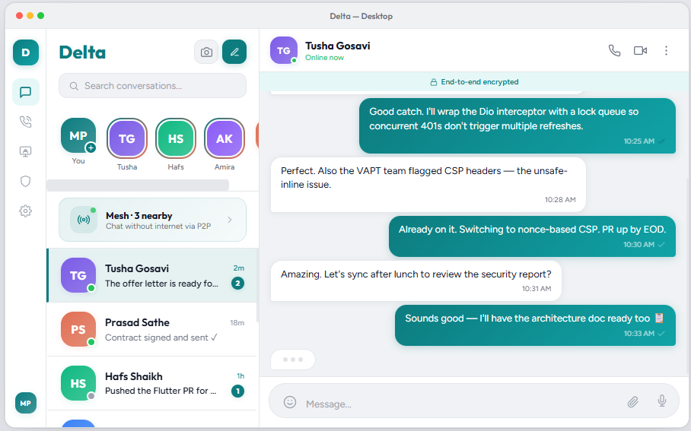Click the macOS green maximize button
Image resolution: width=691 pixels, height=431 pixels.
click(x=40, y=16)
